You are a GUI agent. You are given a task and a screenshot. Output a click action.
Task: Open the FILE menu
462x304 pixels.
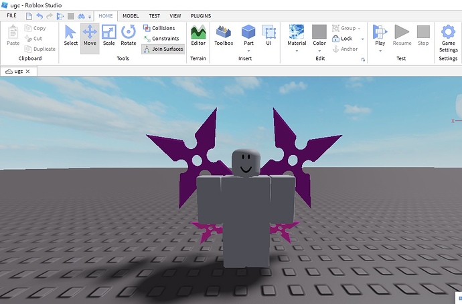(x=11, y=15)
